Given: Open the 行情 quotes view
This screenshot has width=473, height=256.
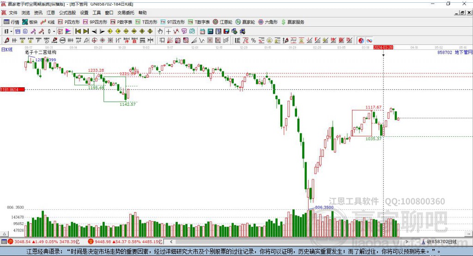Looking at the screenshot, I should tap(12, 22).
